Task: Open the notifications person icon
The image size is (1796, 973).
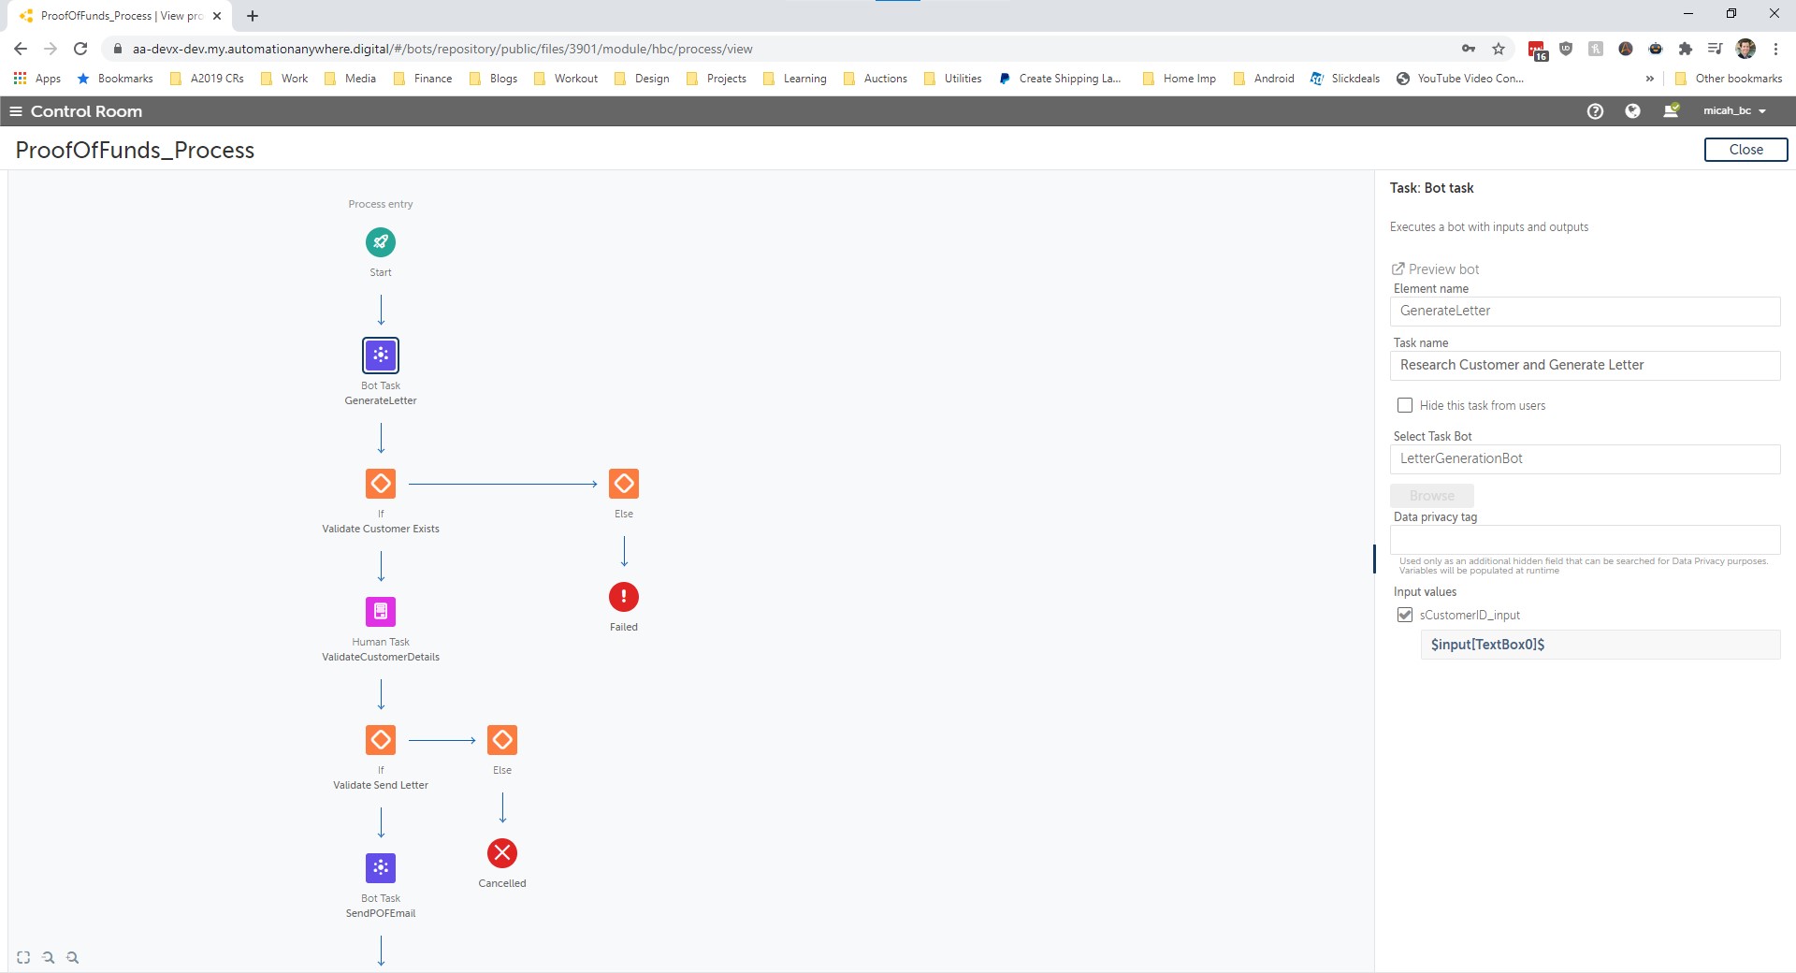Action: (1671, 110)
